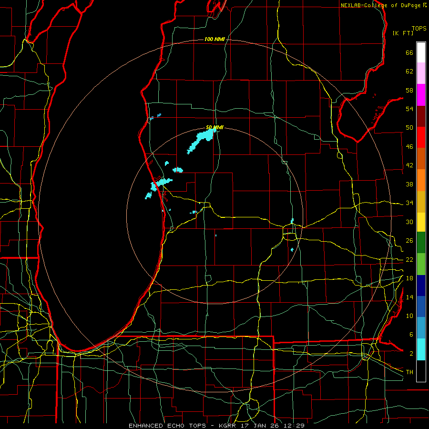Click the largest cyan echo below 50 NMI label
The image size is (429, 429).
click(x=202, y=140)
